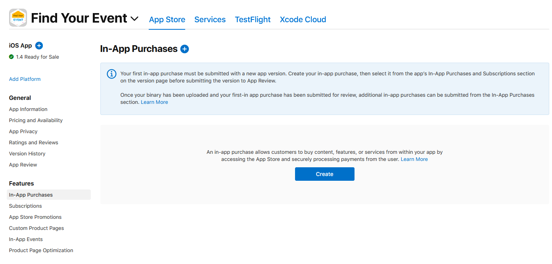Click the Find Your Event app icon
Viewport: 552px width, 264px height.
[18, 18]
